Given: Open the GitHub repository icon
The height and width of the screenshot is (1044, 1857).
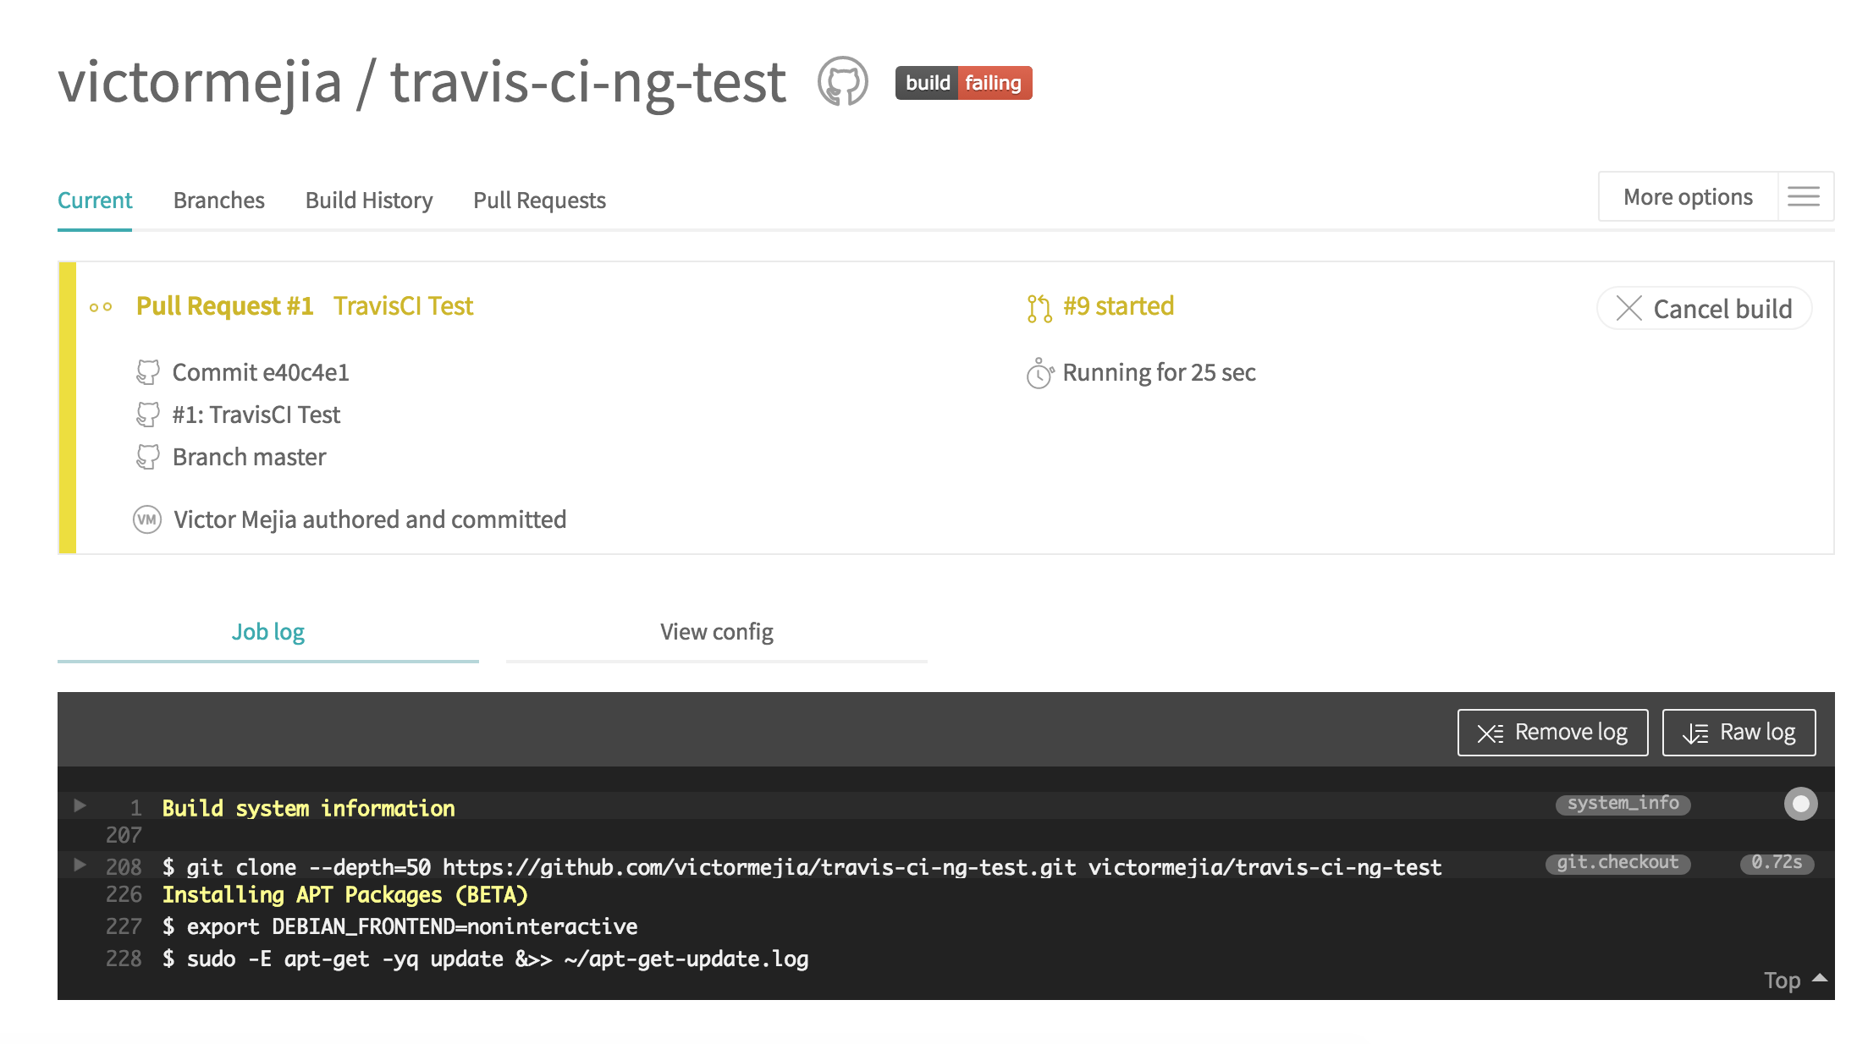Looking at the screenshot, I should point(842,82).
